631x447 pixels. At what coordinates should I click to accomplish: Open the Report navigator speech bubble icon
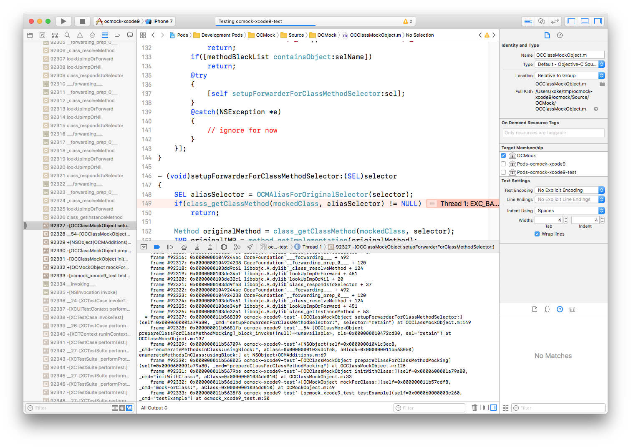[x=130, y=35]
